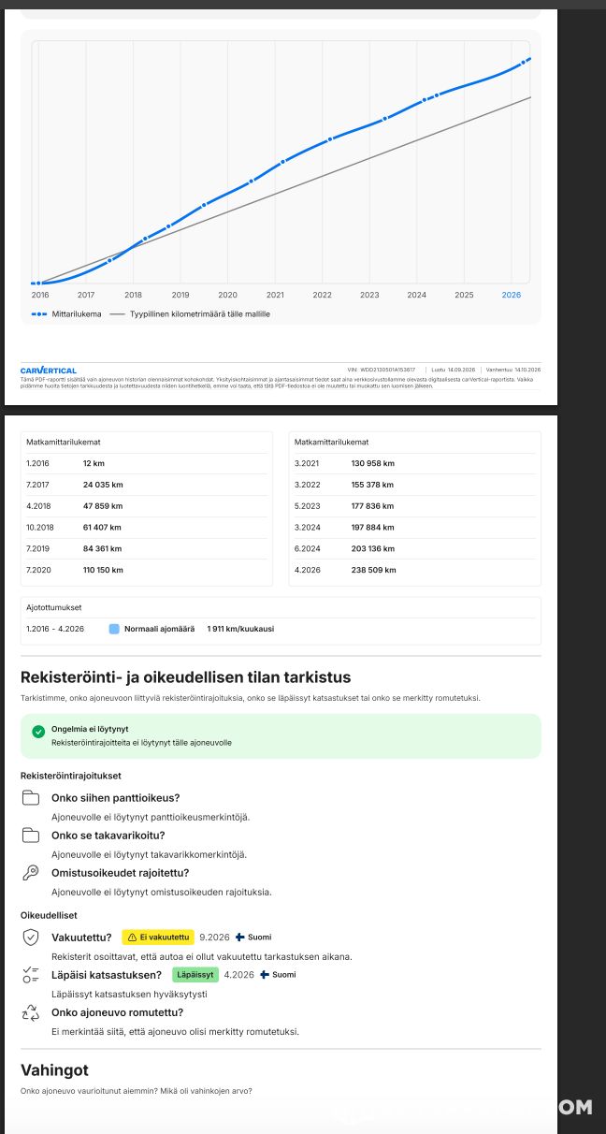Screen dimensions: 606x1134
Task: Click the folder icon beside takavarikoitu question
Action: (31, 836)
